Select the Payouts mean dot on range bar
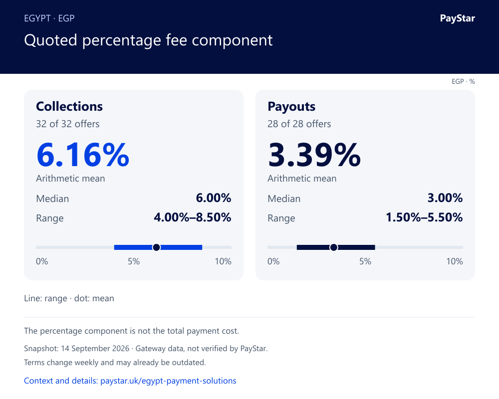Viewport: 499px width, 399px height. [x=333, y=247]
